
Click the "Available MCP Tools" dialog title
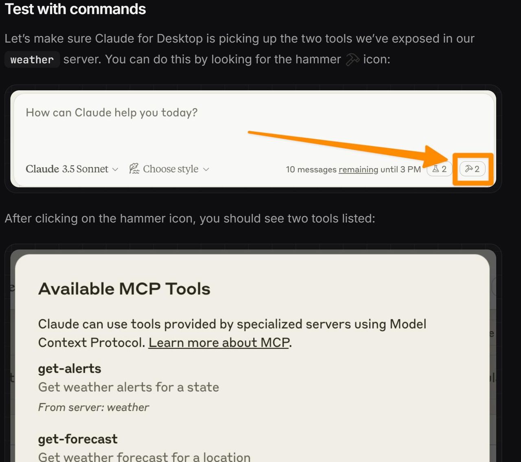coord(124,289)
